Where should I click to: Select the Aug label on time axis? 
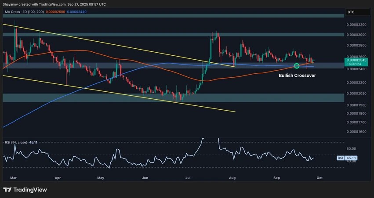232,178
